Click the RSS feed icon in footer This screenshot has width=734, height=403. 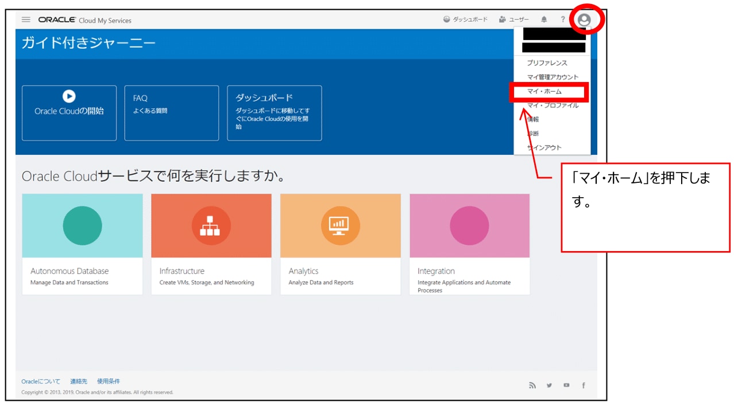532,385
